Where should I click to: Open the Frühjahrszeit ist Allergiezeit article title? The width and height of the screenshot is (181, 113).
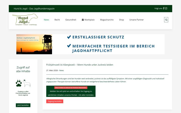(80, 65)
